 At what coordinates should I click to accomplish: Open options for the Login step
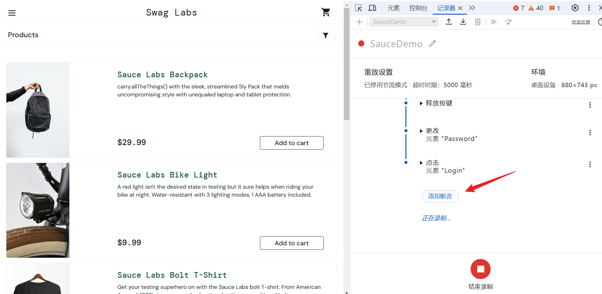click(590, 164)
